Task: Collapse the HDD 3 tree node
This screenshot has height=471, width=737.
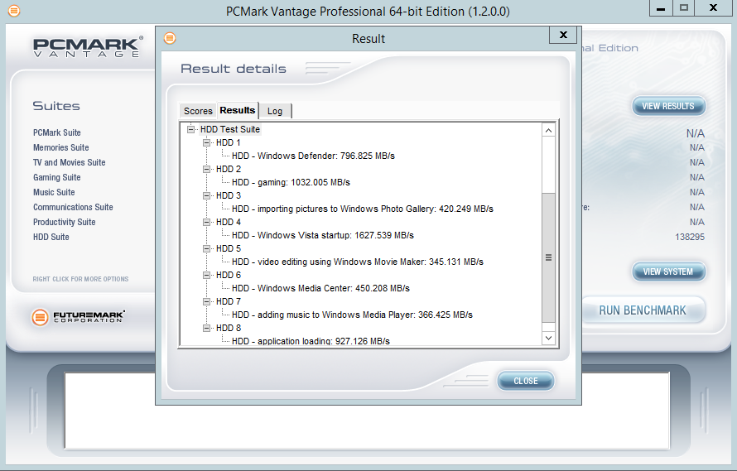Action: [206, 195]
